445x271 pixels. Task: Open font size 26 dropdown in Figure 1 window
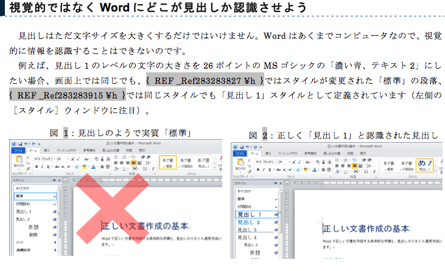68,159
